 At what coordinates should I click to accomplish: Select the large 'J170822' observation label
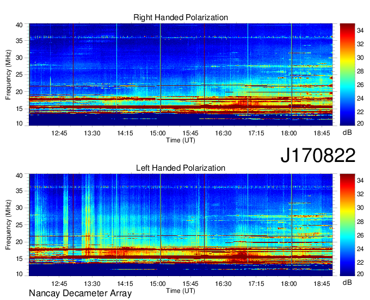318,155
